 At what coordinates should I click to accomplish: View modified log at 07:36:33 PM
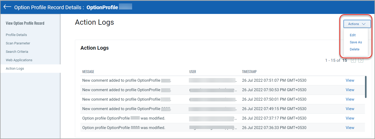pyautogui.click(x=350, y=128)
